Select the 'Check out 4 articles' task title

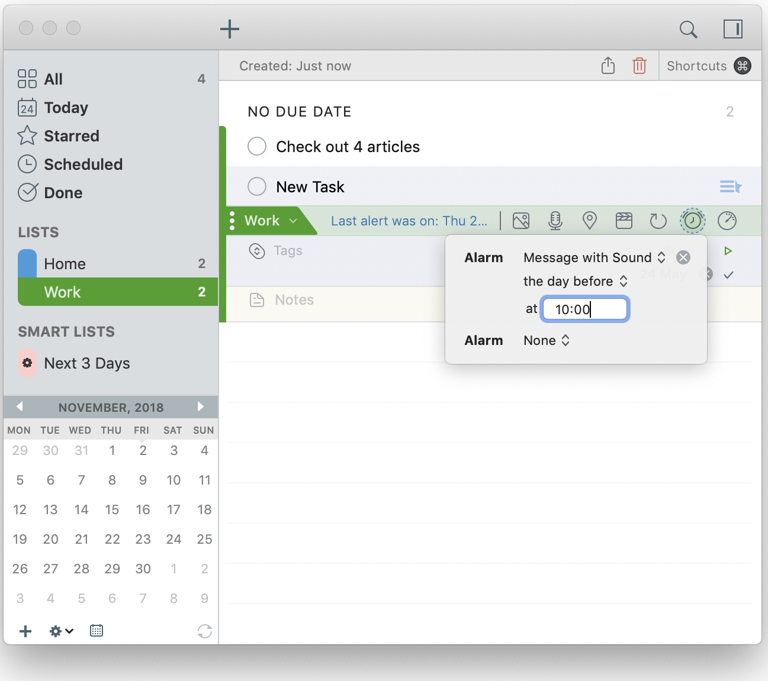348,147
